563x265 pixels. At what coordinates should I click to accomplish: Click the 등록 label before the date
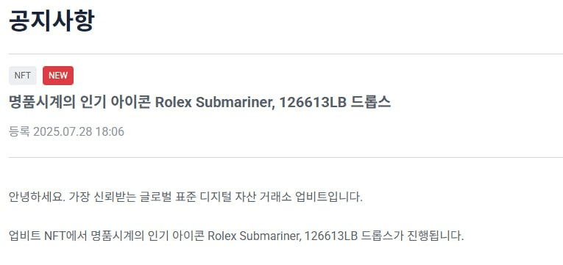click(19, 132)
